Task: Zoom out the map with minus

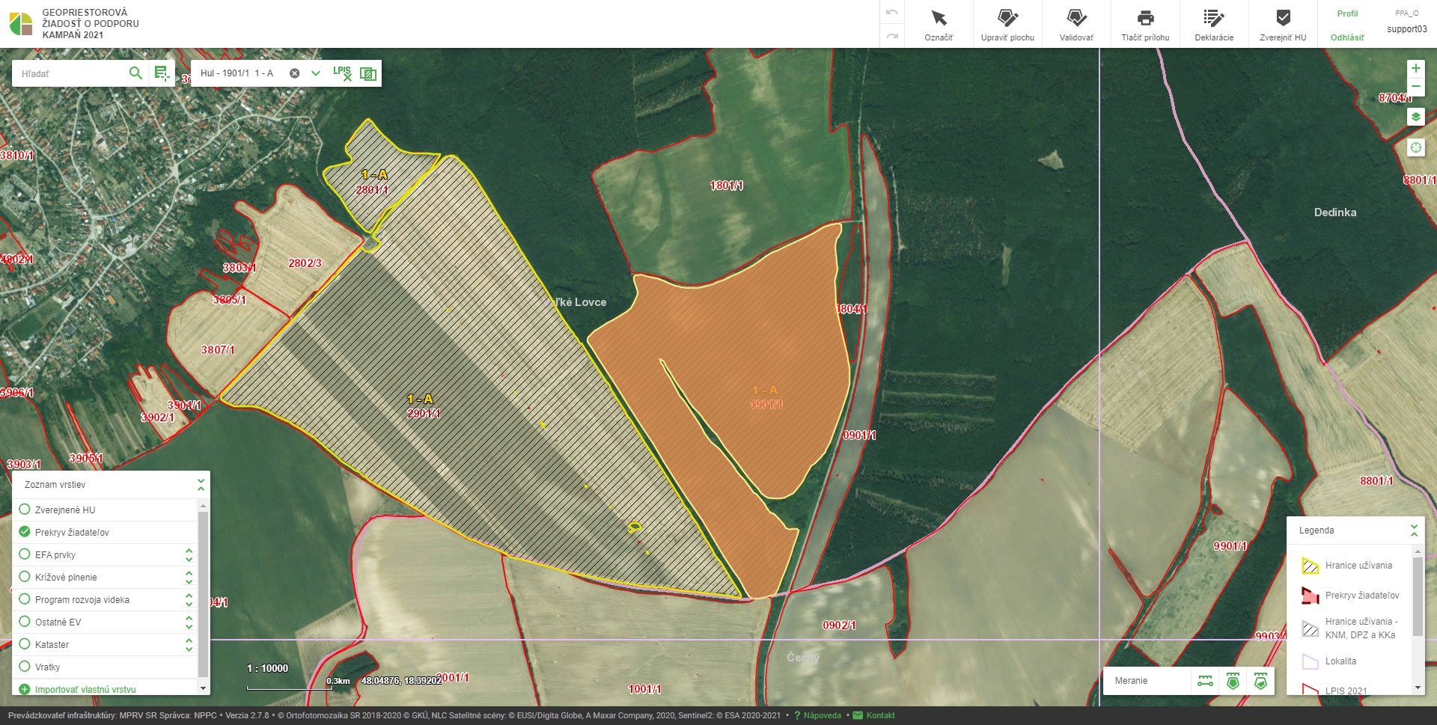Action: click(1415, 87)
